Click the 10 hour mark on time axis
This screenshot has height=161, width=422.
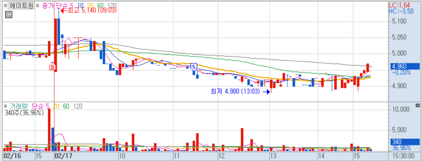click(x=122, y=156)
